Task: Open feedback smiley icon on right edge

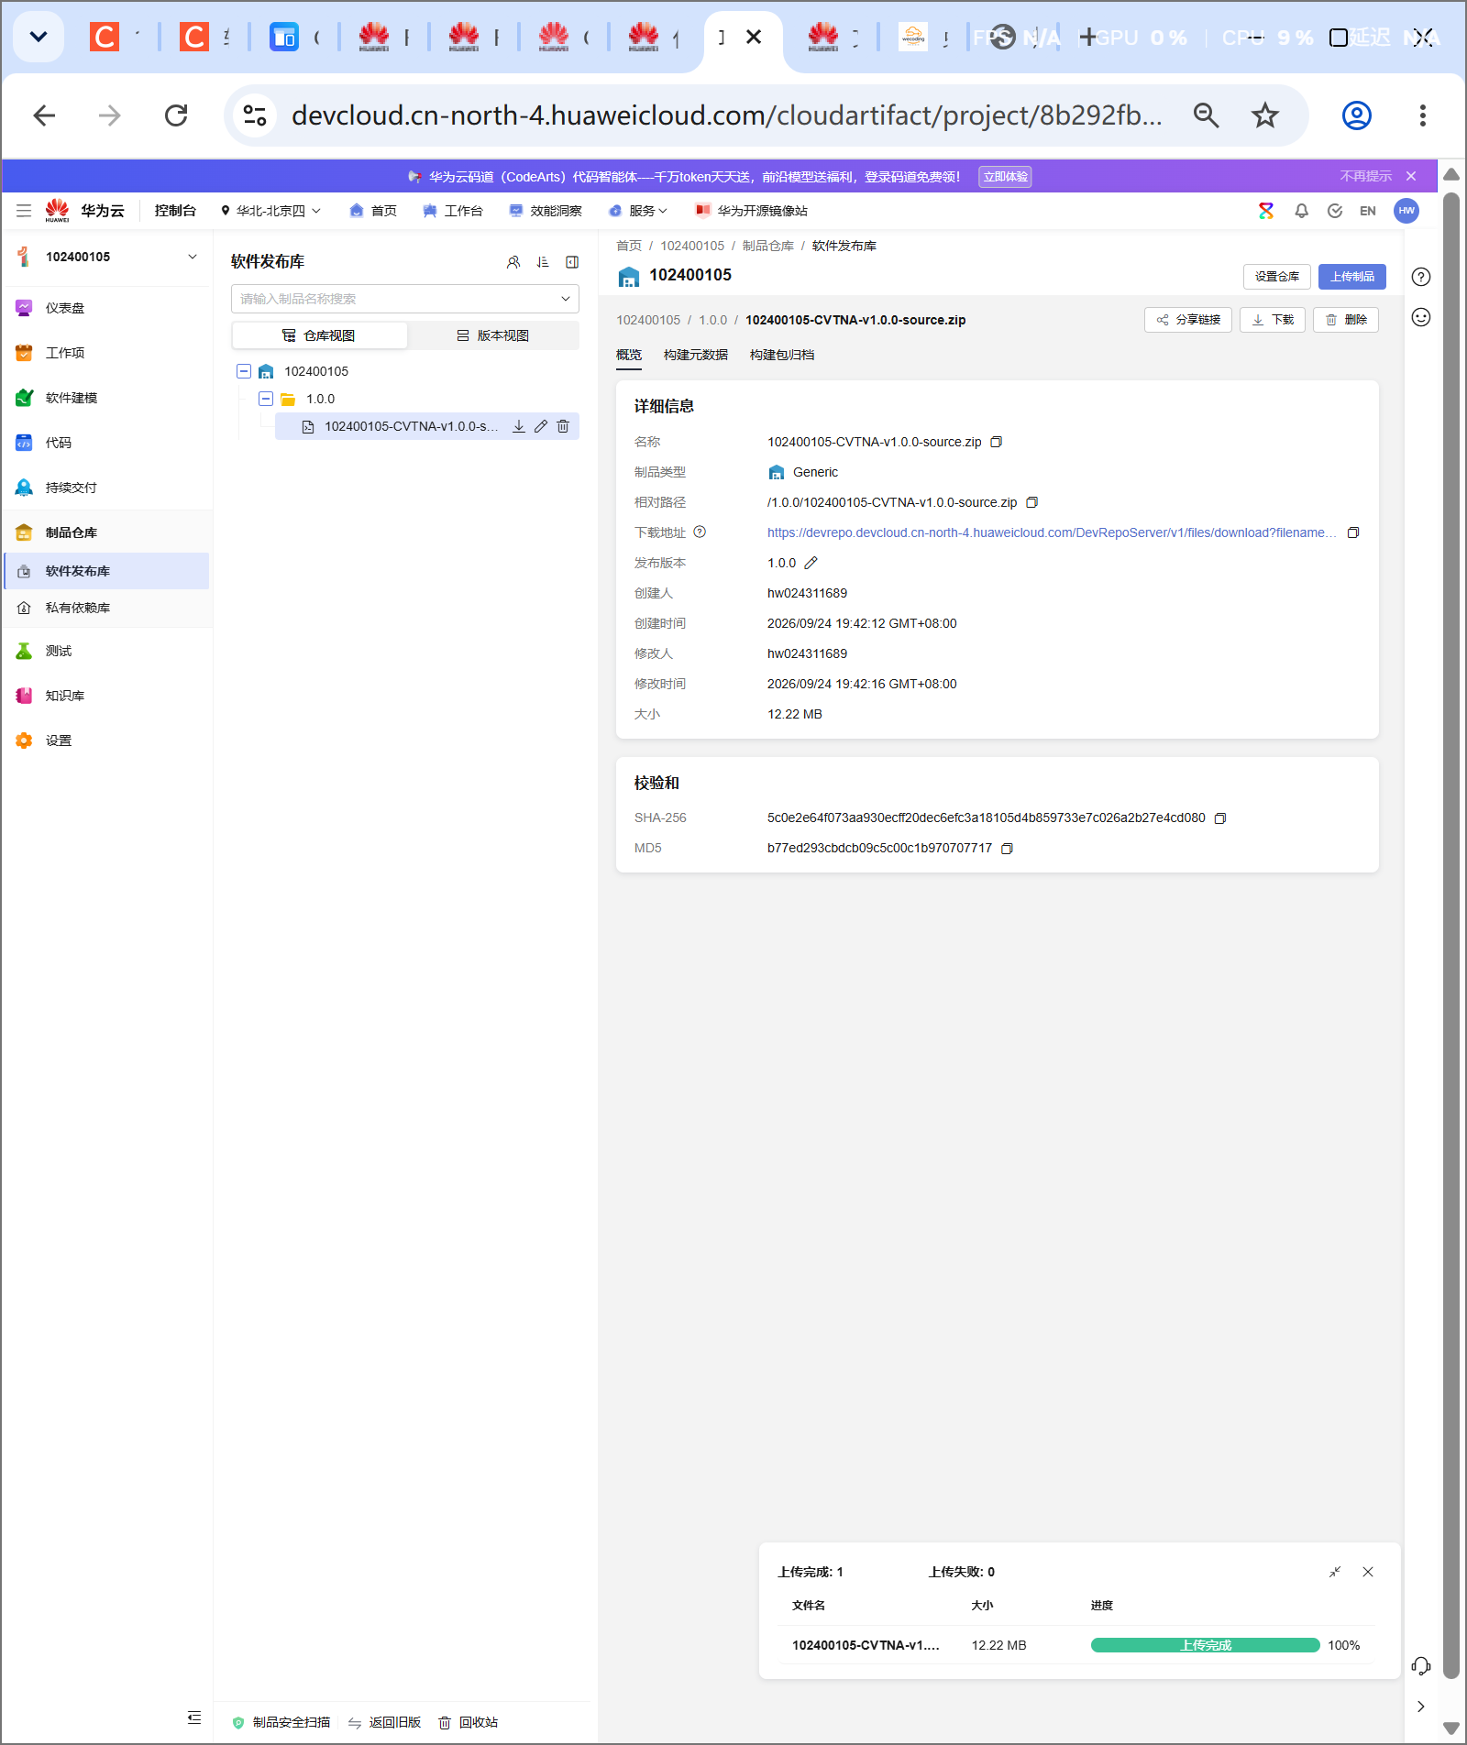Action: click(1421, 317)
